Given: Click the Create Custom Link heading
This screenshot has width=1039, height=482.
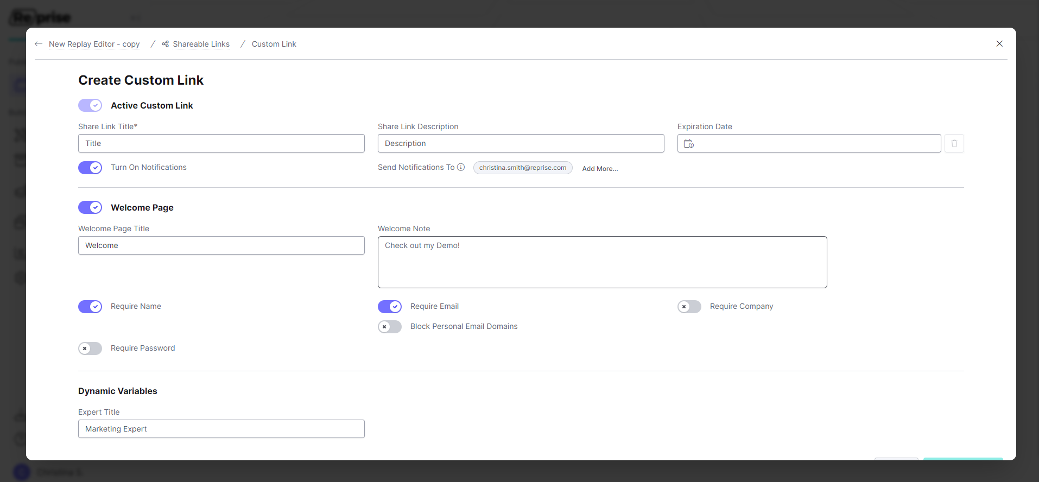Looking at the screenshot, I should (x=141, y=80).
